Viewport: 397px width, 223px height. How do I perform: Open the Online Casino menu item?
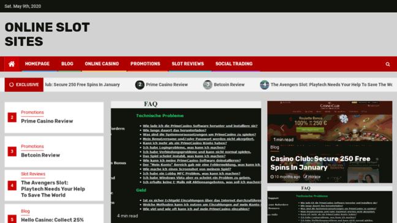(102, 64)
